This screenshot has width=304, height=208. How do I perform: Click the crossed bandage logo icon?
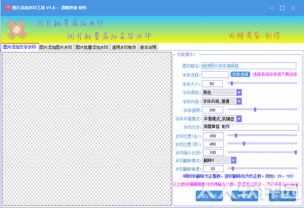17,30
